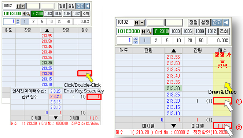Select quantity preset 1 in right panel
243x138 pixels.
pyautogui.click(x=145, y=40)
